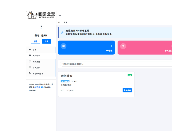The height and width of the screenshot is (131, 172).
Task: Open the API管理系统 footer link
Action: [39, 87]
